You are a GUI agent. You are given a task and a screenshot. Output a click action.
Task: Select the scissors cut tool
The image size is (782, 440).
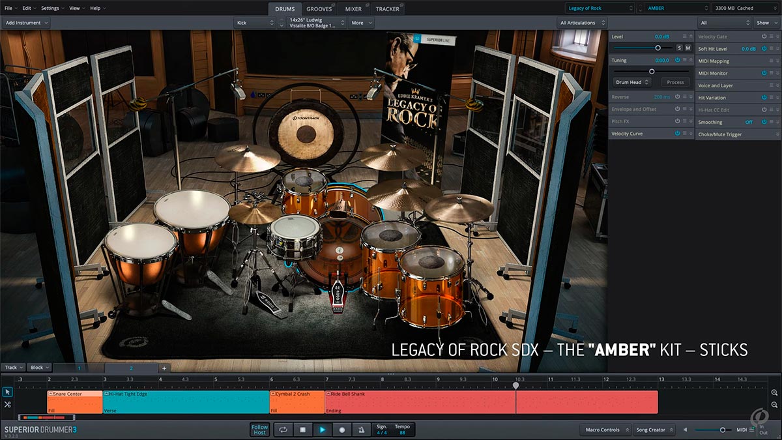pos(7,404)
